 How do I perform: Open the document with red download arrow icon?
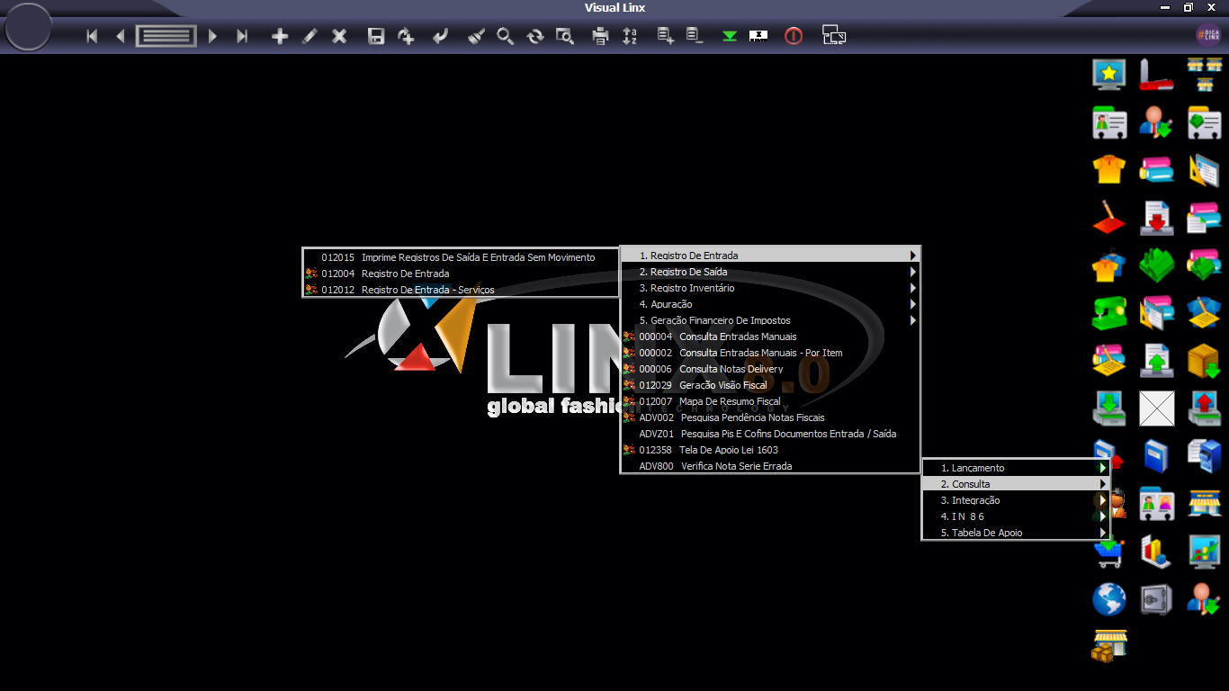coord(1156,217)
